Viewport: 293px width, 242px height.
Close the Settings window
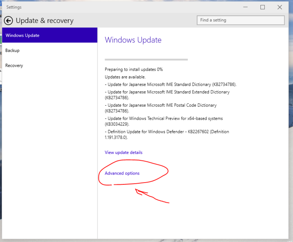click(280, 7)
